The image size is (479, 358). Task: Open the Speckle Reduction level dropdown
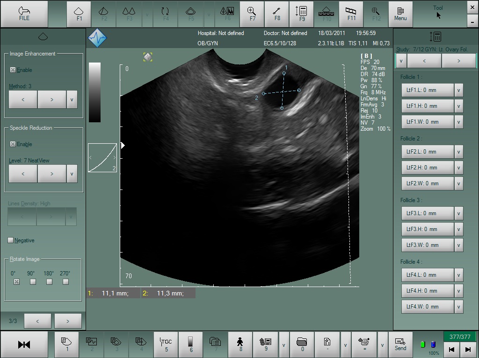[72, 174]
